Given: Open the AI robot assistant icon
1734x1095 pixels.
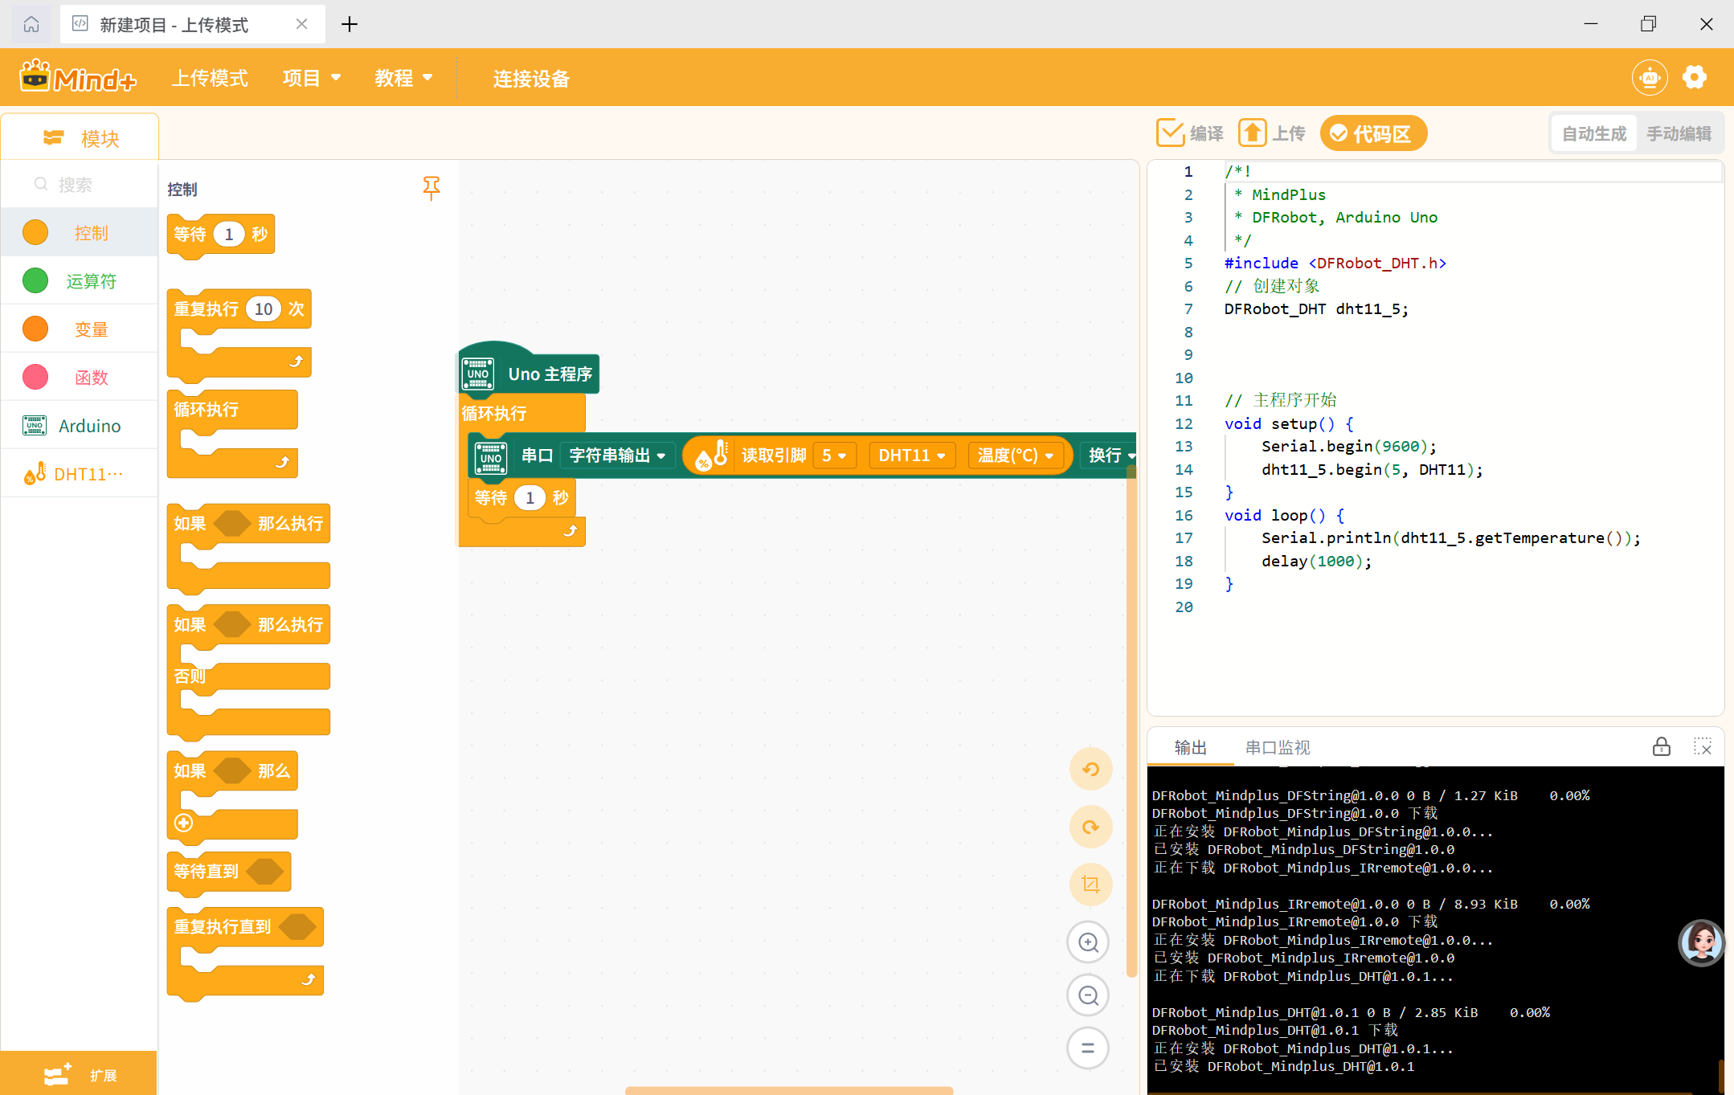Looking at the screenshot, I should click(x=1650, y=78).
